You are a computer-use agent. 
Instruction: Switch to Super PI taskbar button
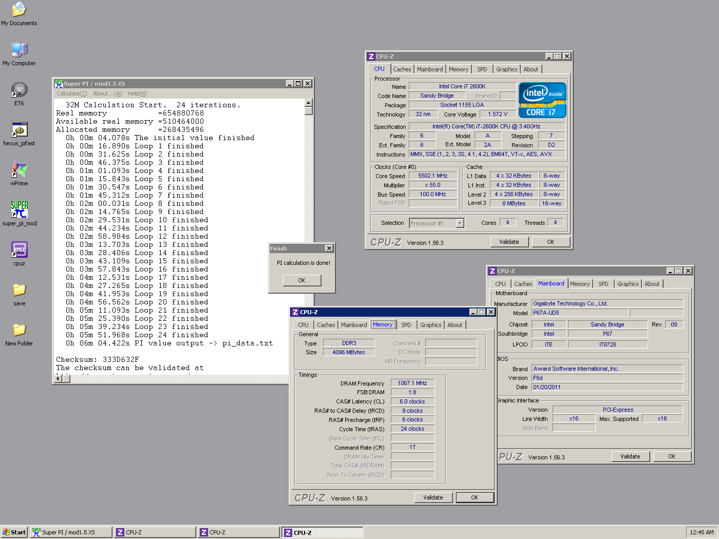tap(71, 532)
